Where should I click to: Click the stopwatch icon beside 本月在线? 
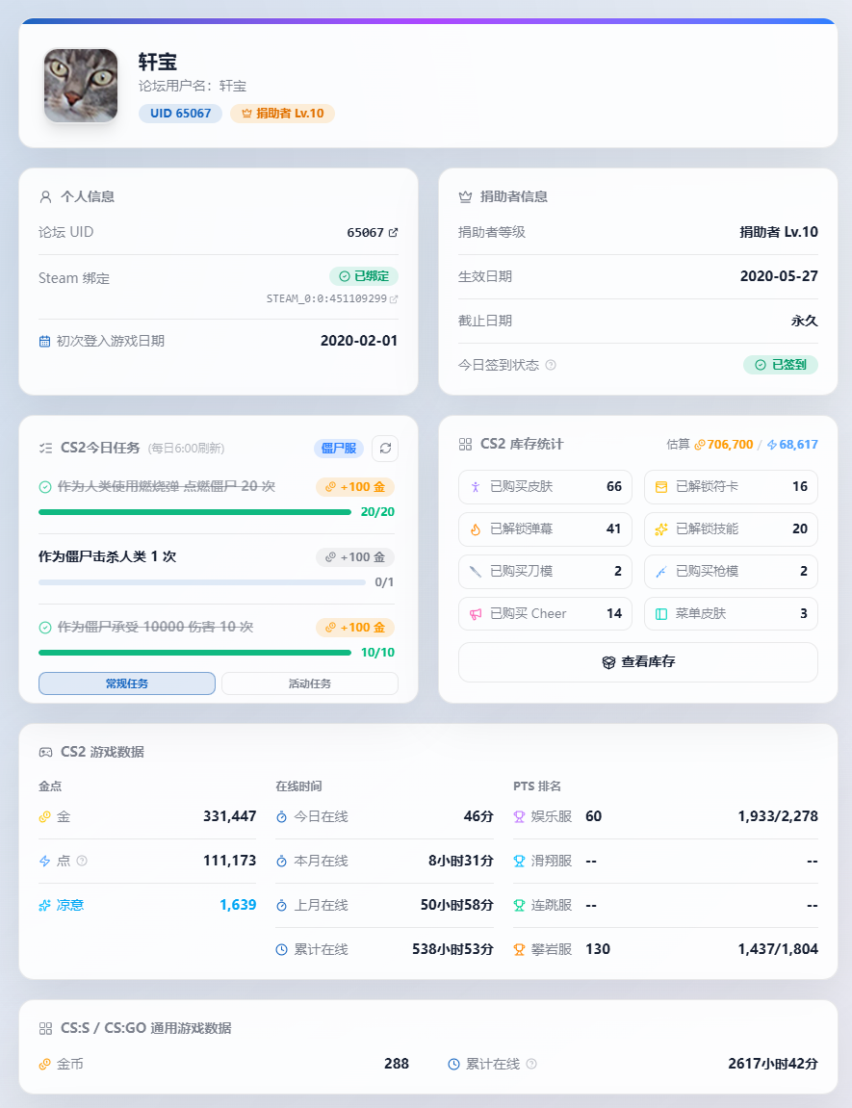coord(281,862)
